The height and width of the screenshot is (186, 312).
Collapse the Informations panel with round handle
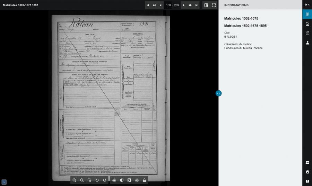pos(218,93)
